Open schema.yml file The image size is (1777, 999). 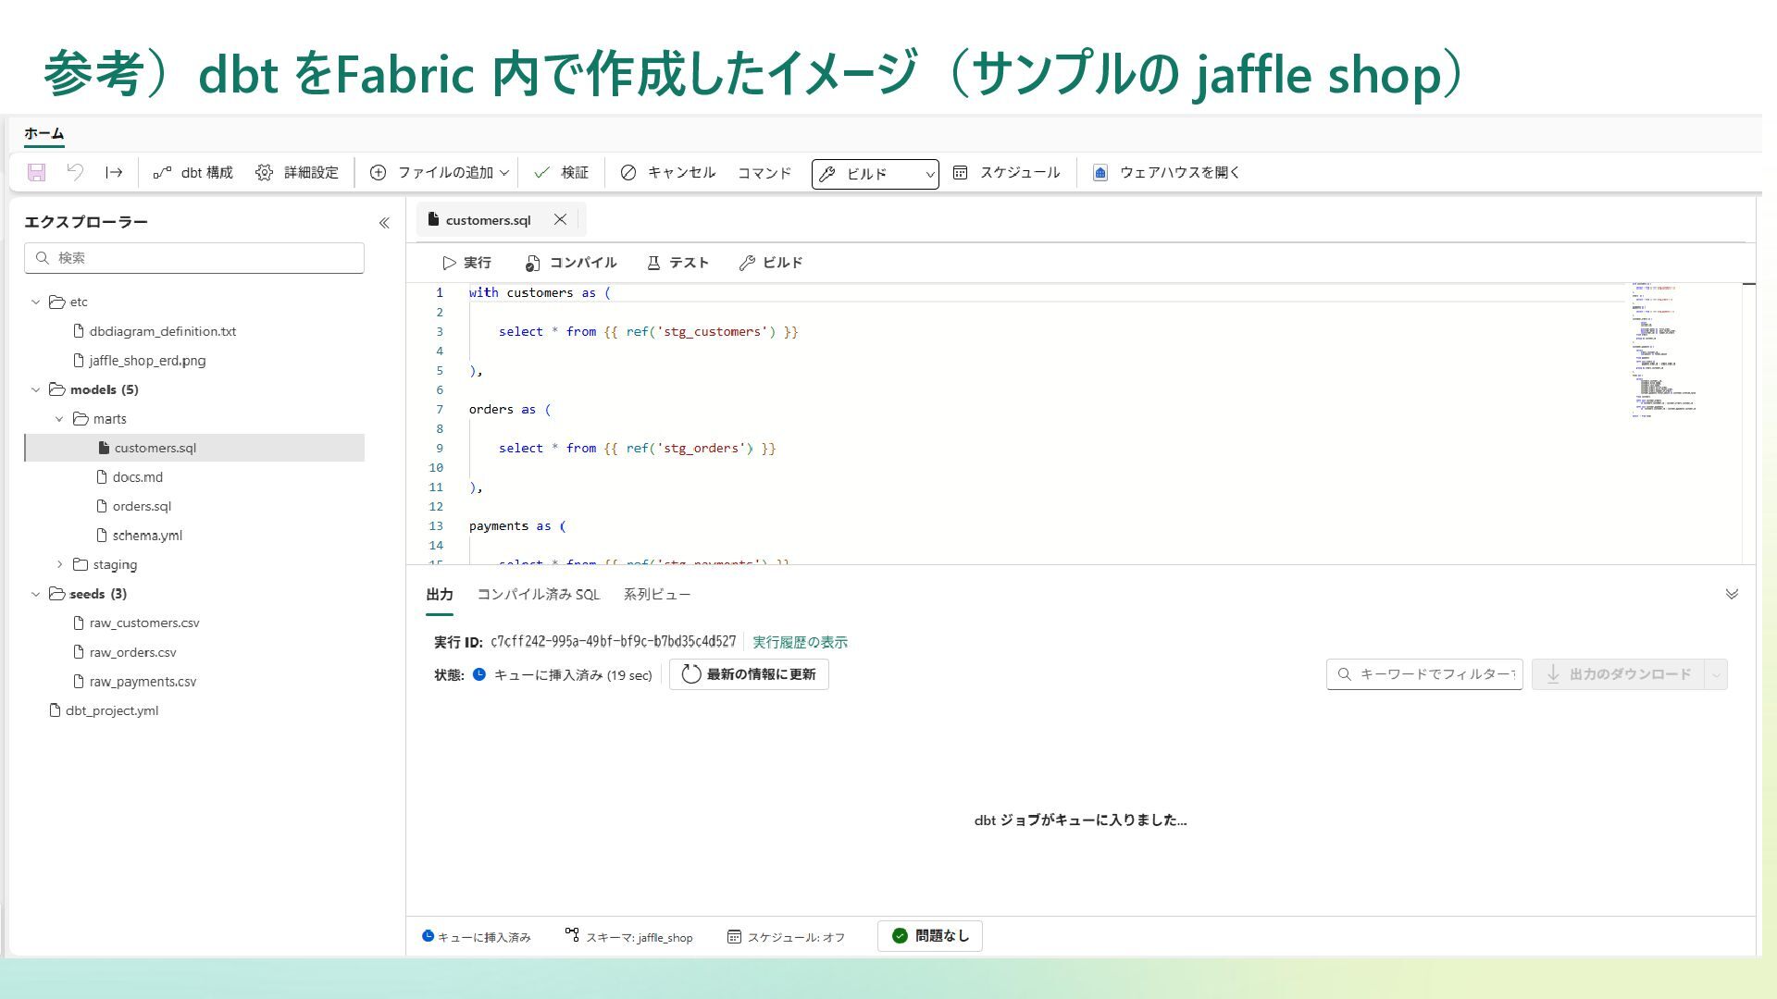[140, 536]
